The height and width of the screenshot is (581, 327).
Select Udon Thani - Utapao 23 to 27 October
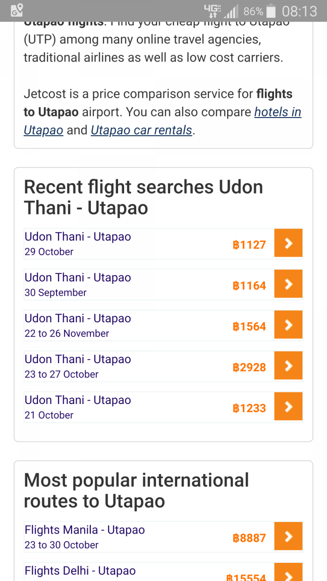(163, 366)
